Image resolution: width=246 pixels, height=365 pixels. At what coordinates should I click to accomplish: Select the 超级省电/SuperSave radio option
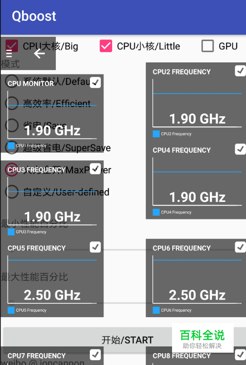[x=12, y=148]
